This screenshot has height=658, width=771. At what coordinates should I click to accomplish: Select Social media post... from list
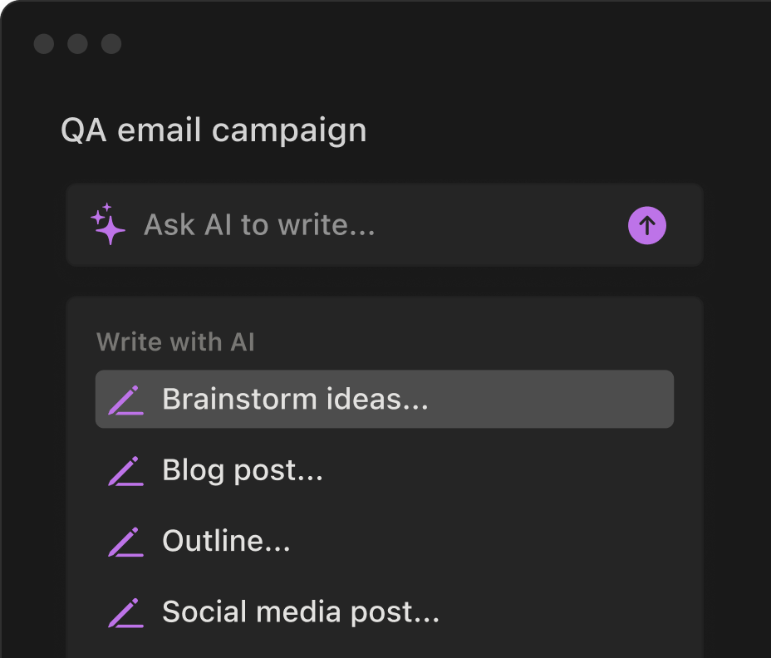[301, 612]
